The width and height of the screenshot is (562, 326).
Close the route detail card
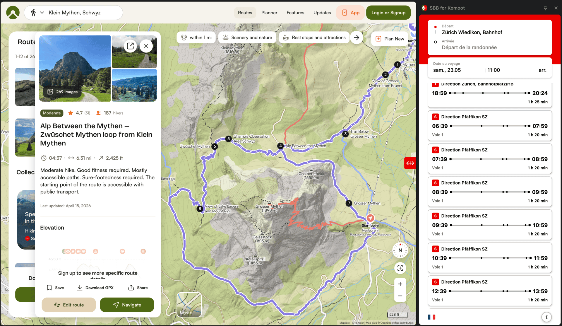coord(146,46)
